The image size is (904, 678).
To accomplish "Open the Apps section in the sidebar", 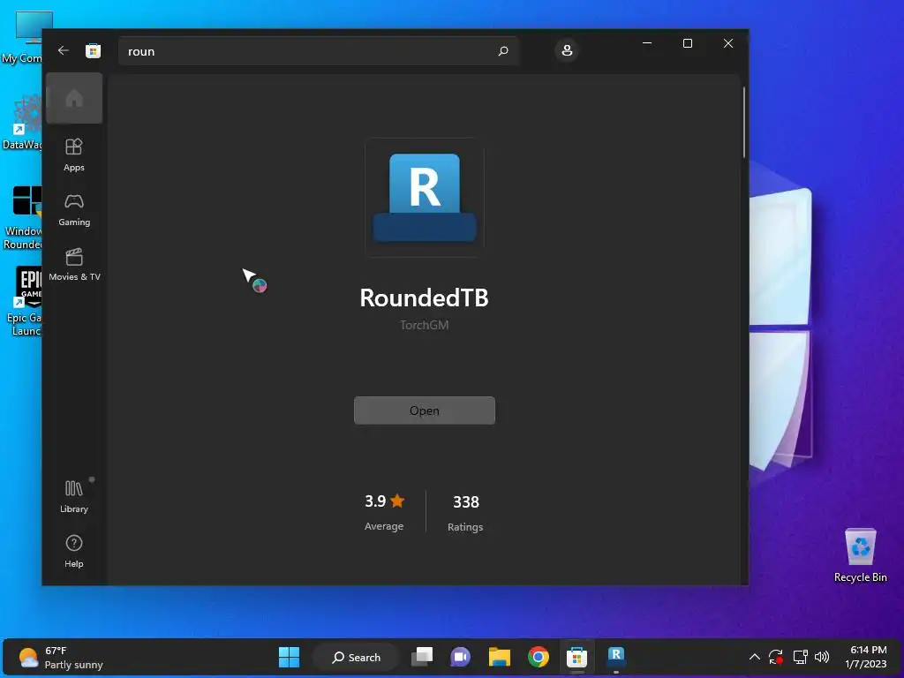I will coord(74,154).
